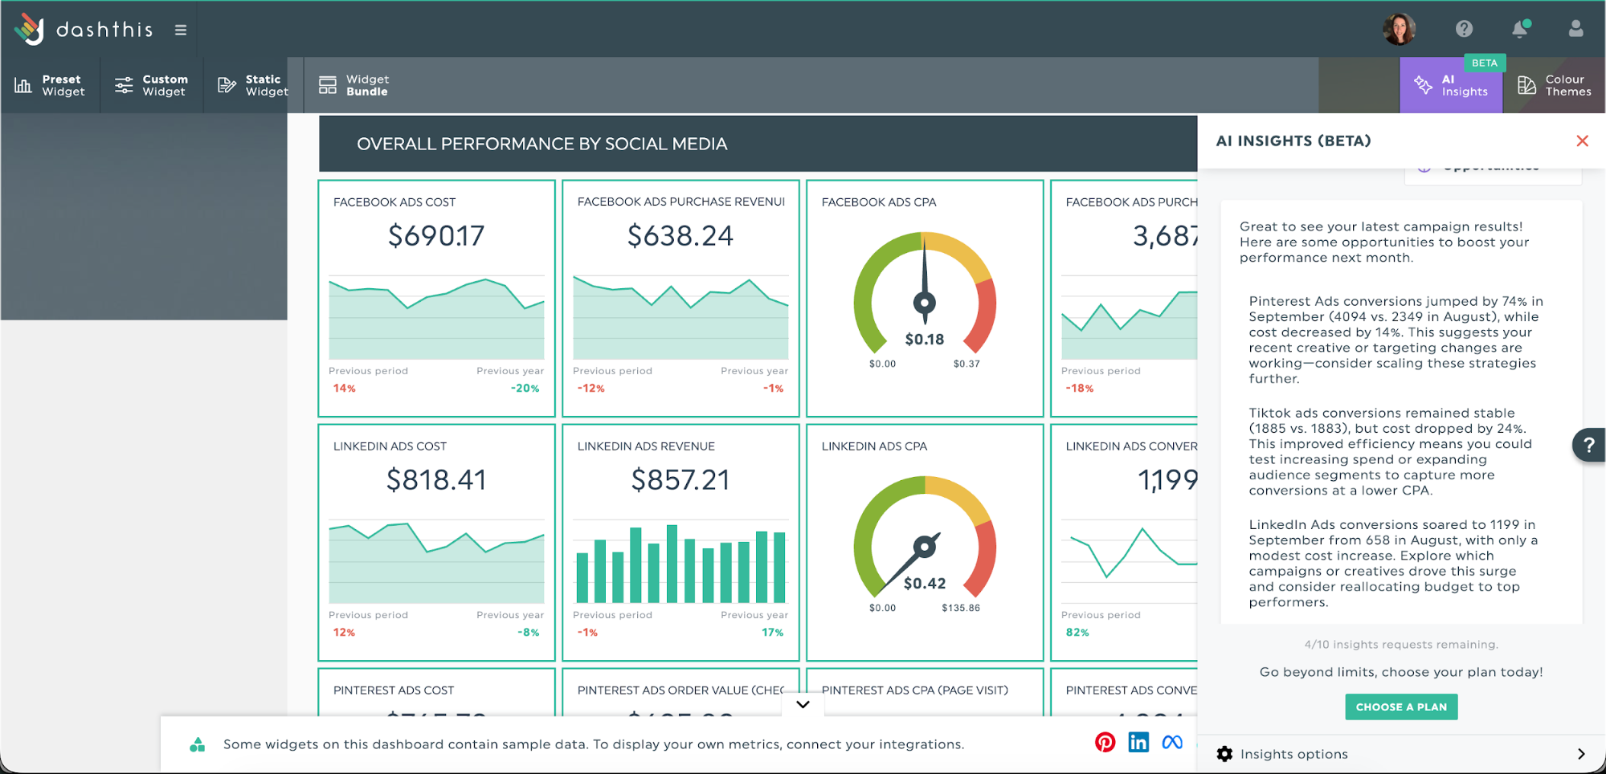The width and height of the screenshot is (1606, 774).
Task: Open the sidebar hamburger menu
Action: coord(180,29)
